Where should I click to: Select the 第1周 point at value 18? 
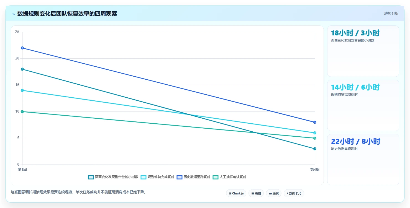pos(22,69)
